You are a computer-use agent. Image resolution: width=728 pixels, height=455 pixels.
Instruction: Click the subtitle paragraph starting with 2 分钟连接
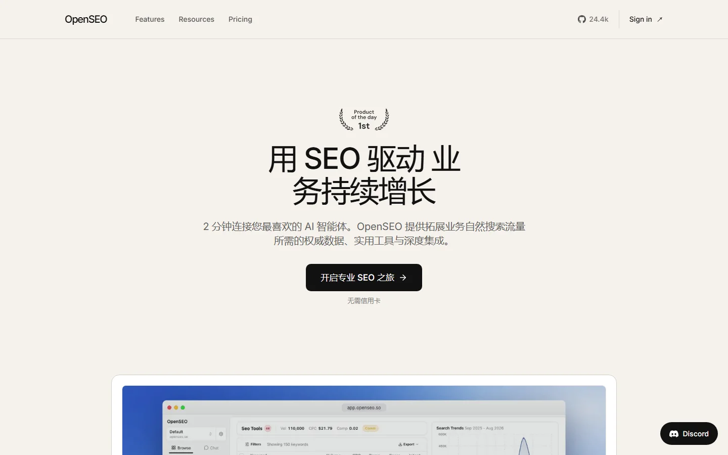click(364, 234)
